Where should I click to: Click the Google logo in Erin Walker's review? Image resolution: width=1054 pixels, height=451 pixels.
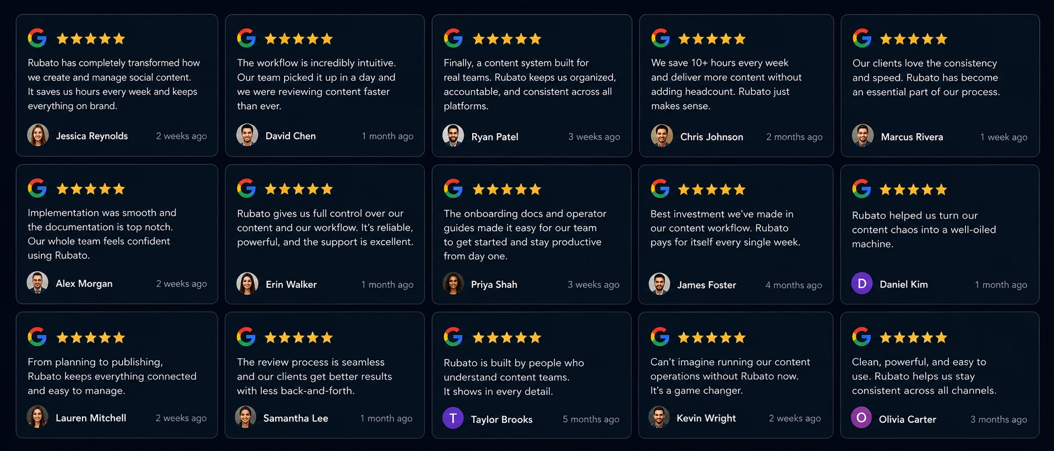246,188
